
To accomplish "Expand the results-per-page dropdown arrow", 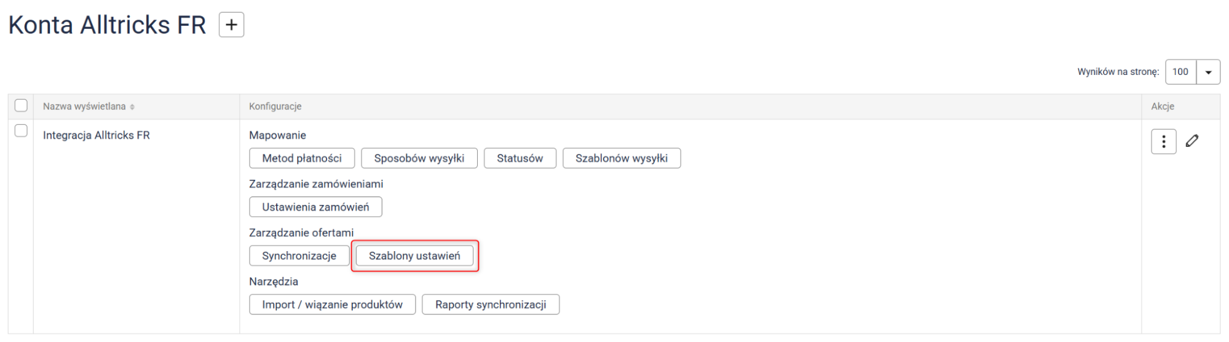I will click(x=1208, y=72).
